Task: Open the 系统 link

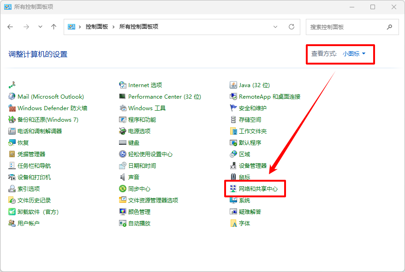Action: point(244,200)
